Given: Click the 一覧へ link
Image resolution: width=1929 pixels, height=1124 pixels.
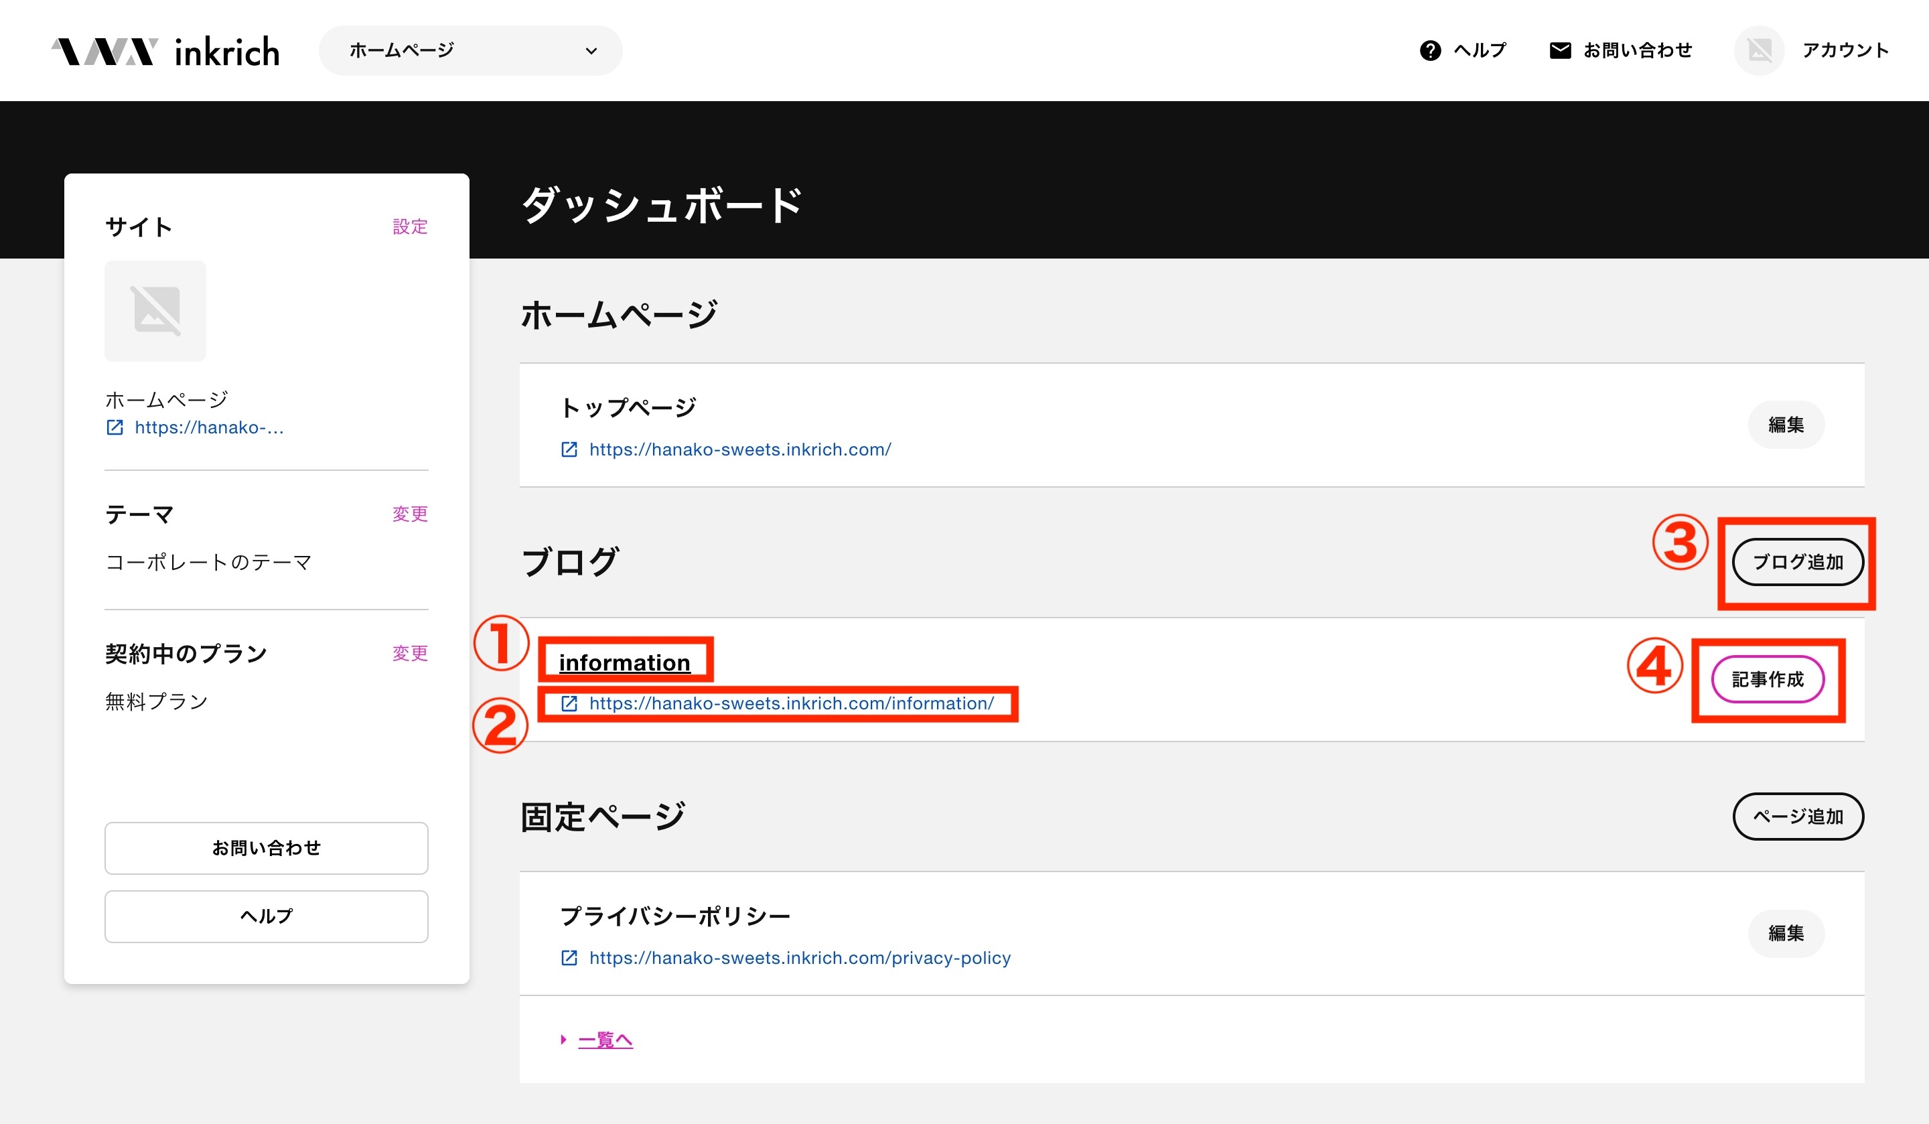Looking at the screenshot, I should coord(605,1040).
